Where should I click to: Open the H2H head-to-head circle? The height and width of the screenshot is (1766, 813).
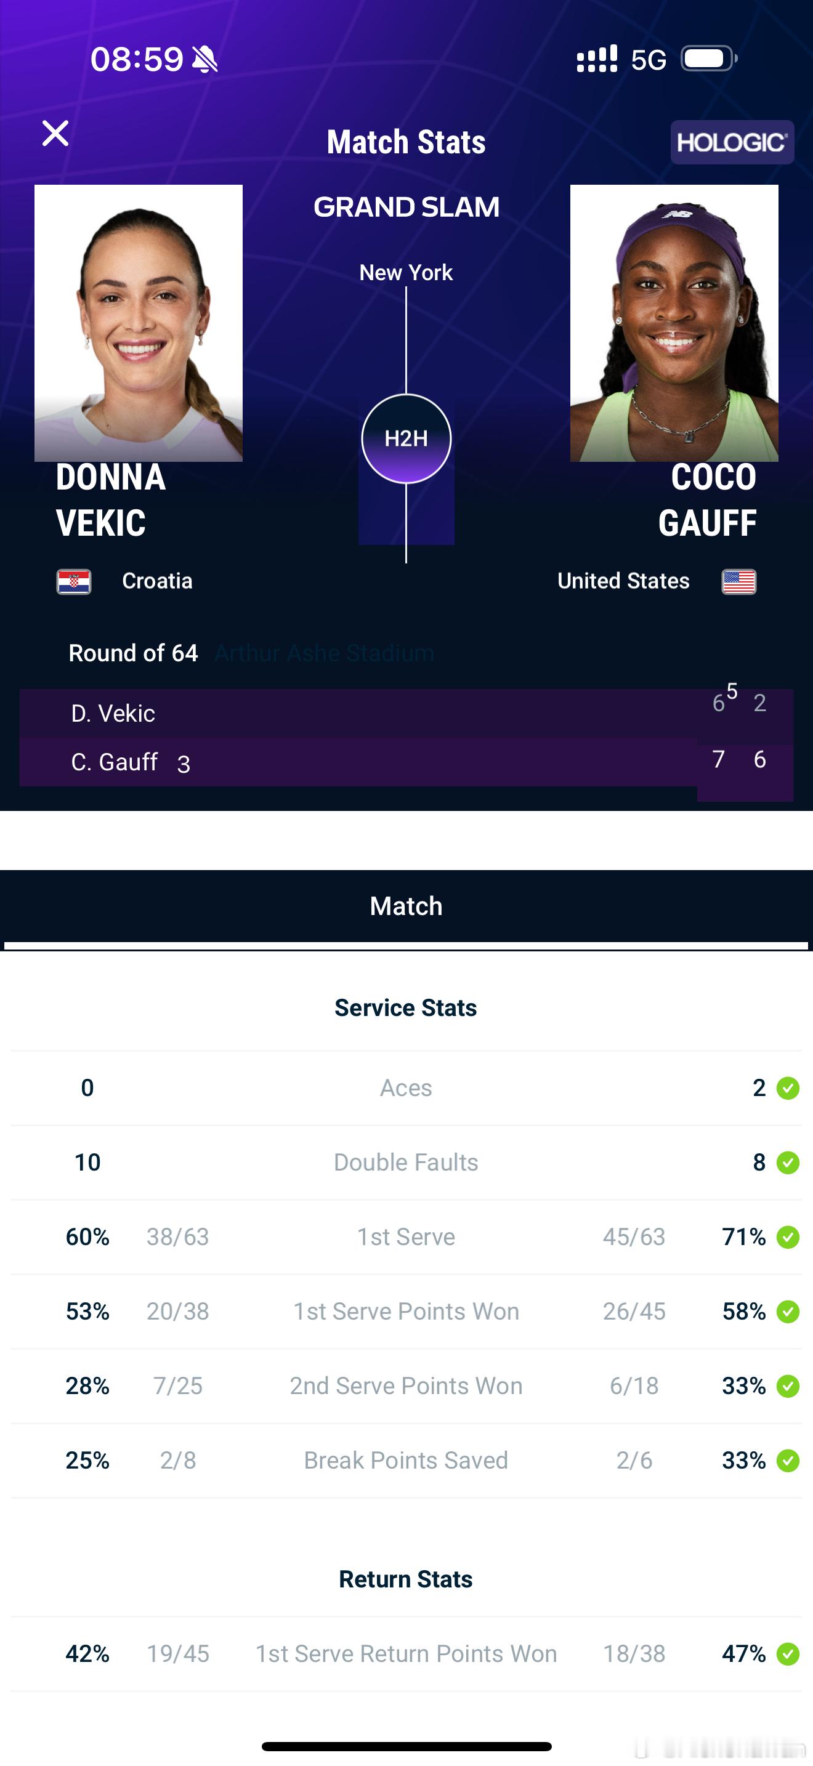(407, 439)
